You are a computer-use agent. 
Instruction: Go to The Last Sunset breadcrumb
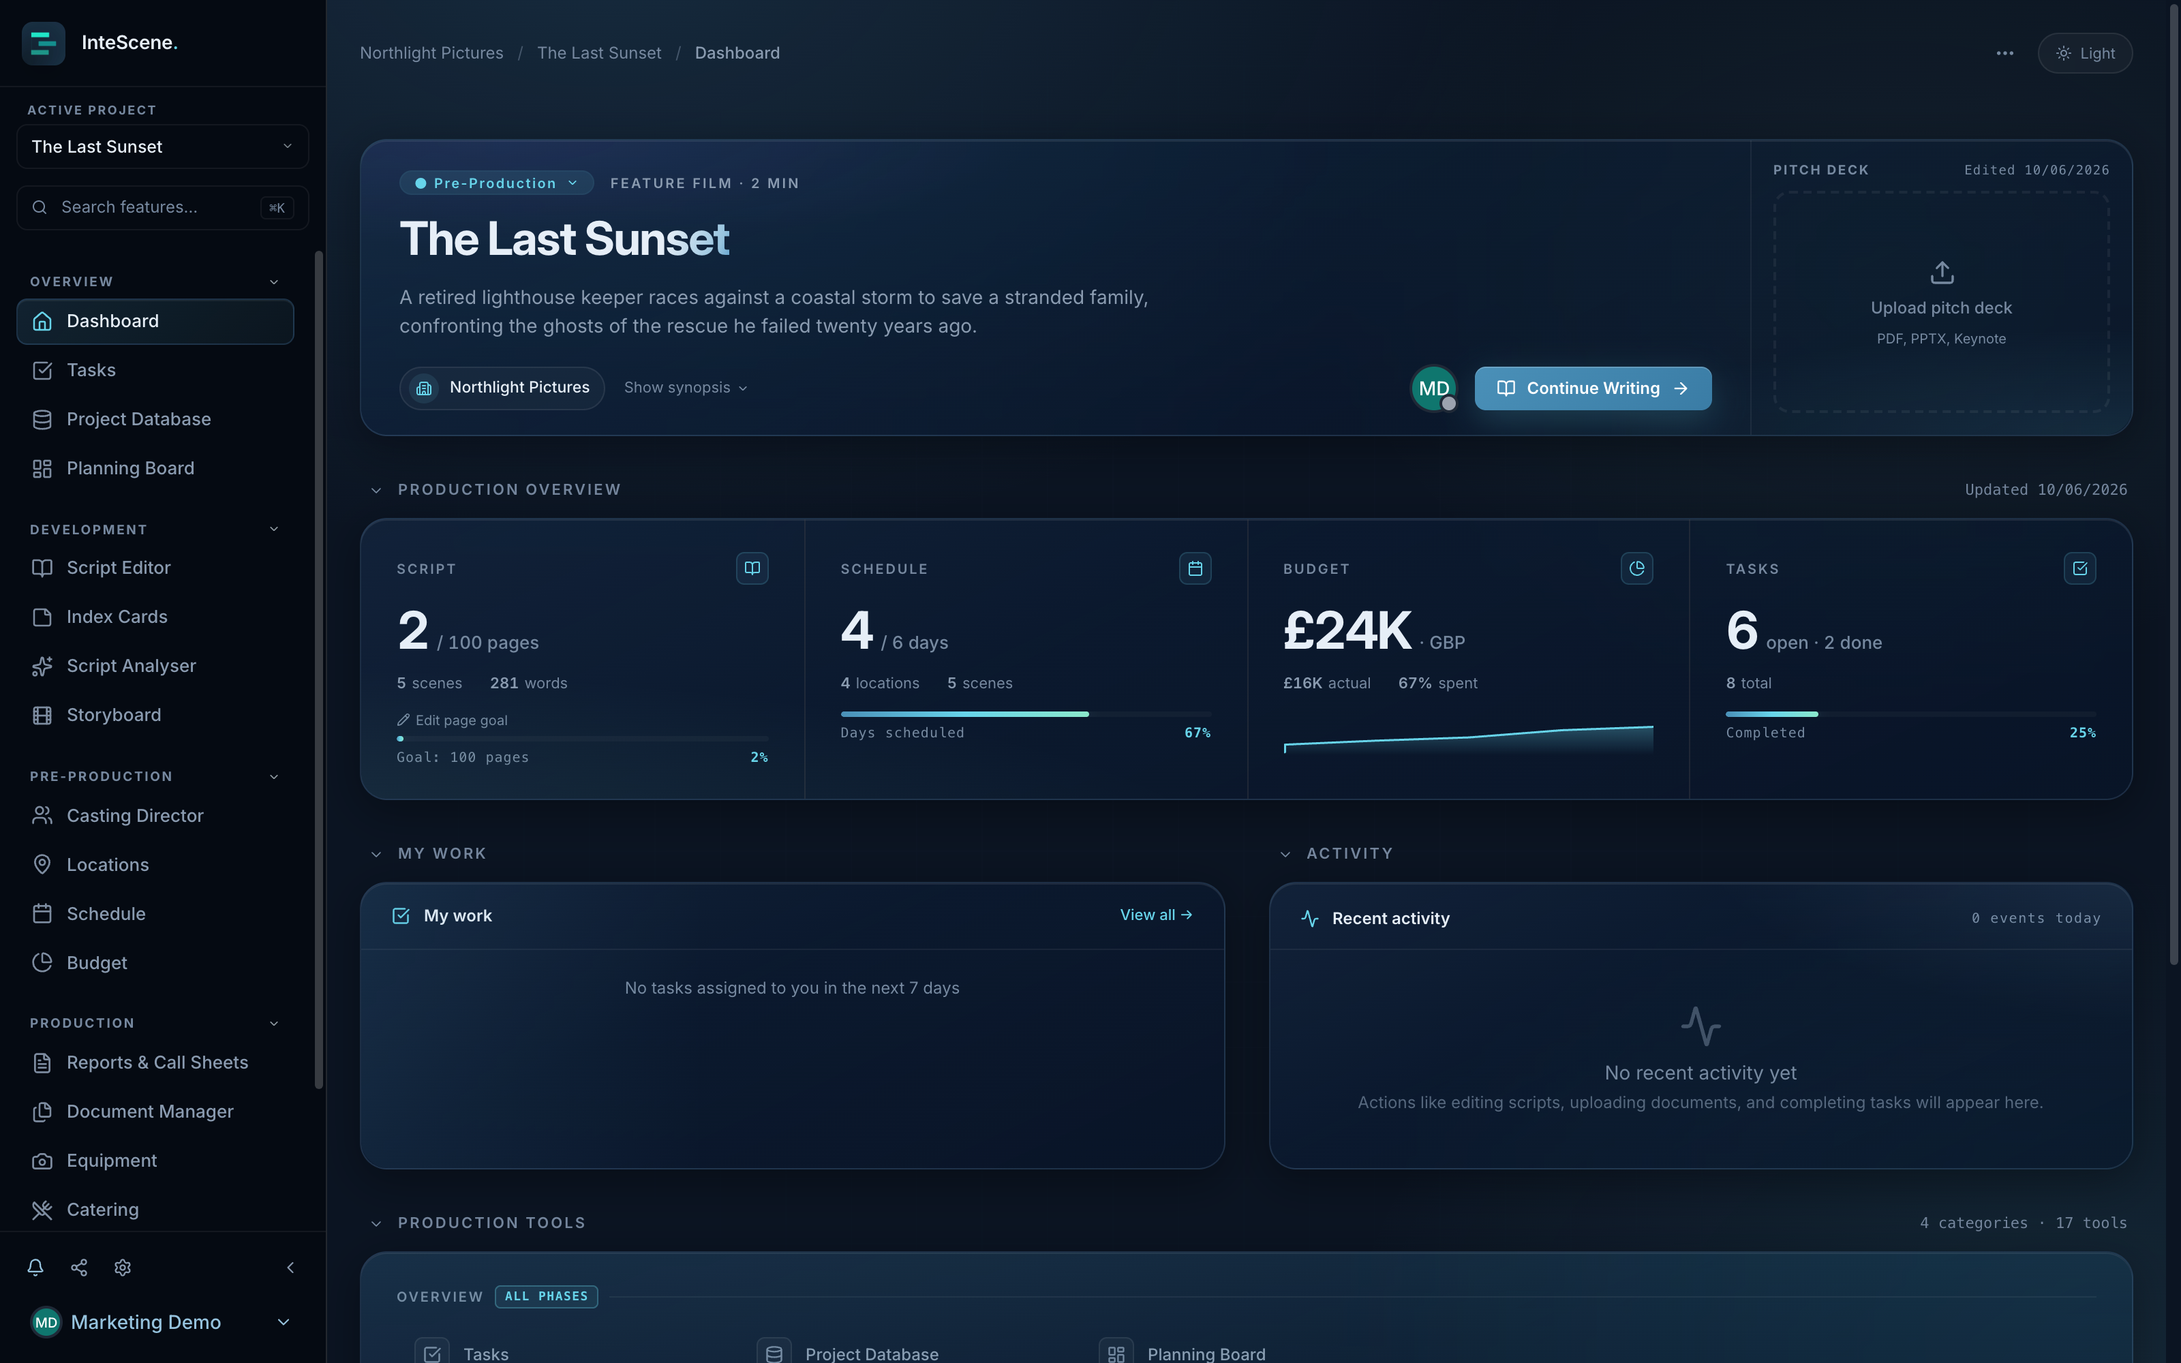click(x=599, y=53)
